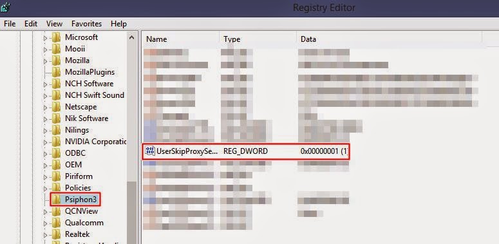Expand the Policies key

click(x=45, y=189)
